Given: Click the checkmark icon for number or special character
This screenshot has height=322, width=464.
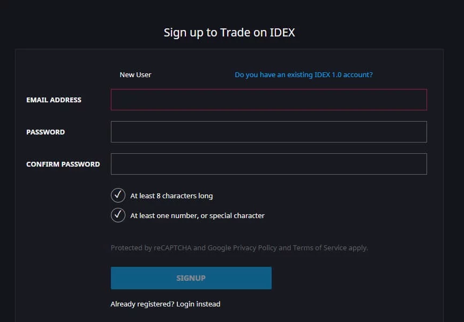Looking at the screenshot, I should [x=118, y=215].
